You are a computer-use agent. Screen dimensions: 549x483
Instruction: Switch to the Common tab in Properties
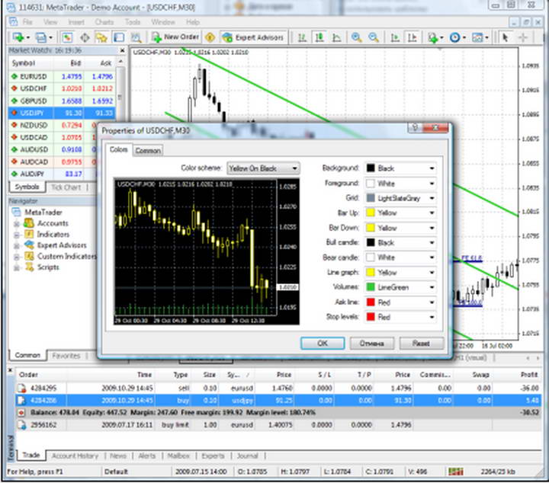tap(148, 151)
